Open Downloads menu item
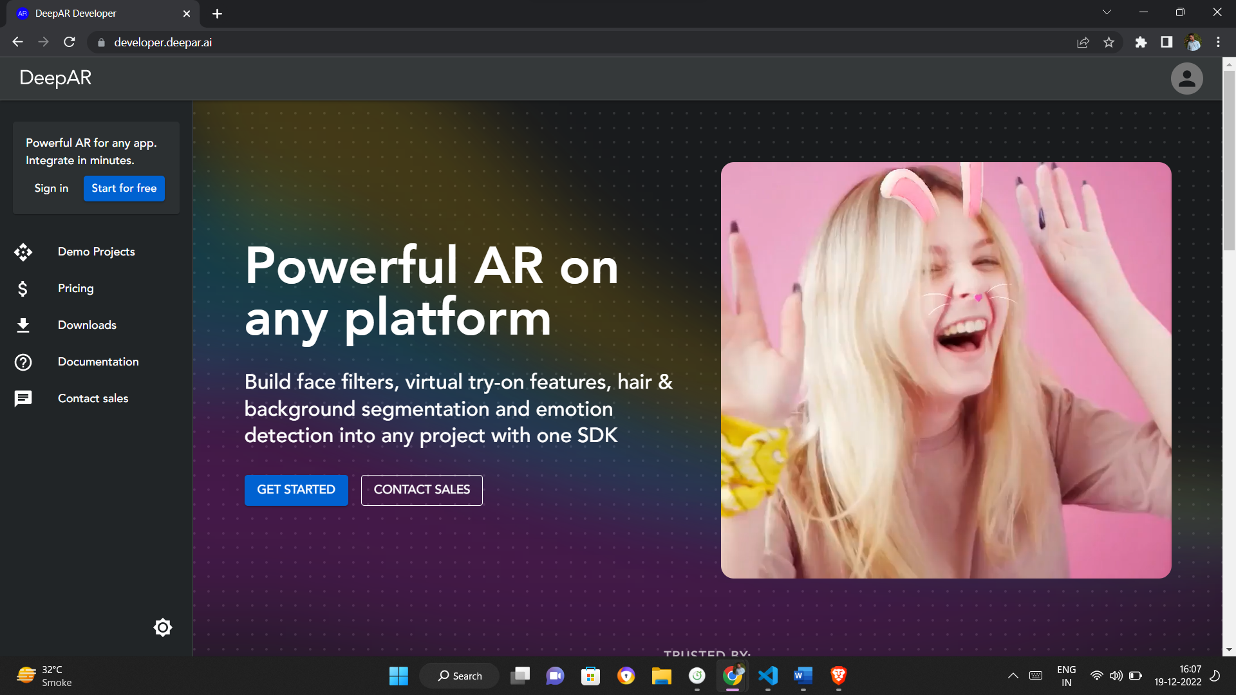This screenshot has width=1236, height=695. (87, 325)
